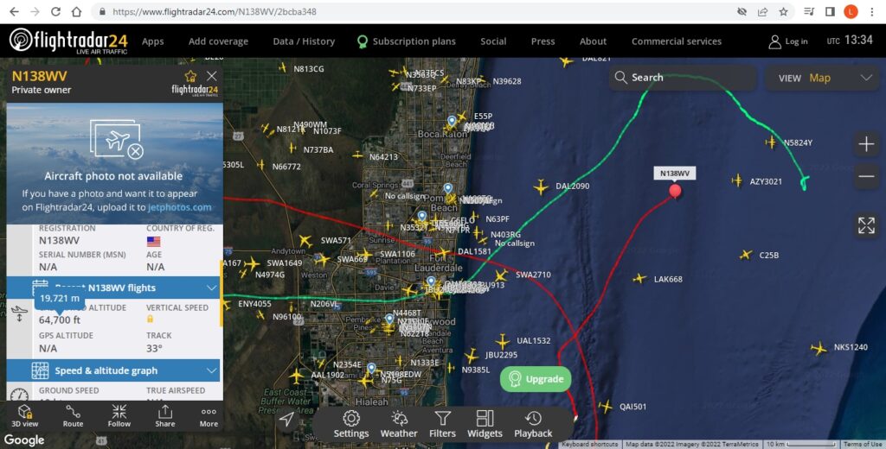The height and width of the screenshot is (449, 886).
Task: Select the NKS1240 aircraft icon
Action: pyautogui.click(x=819, y=349)
